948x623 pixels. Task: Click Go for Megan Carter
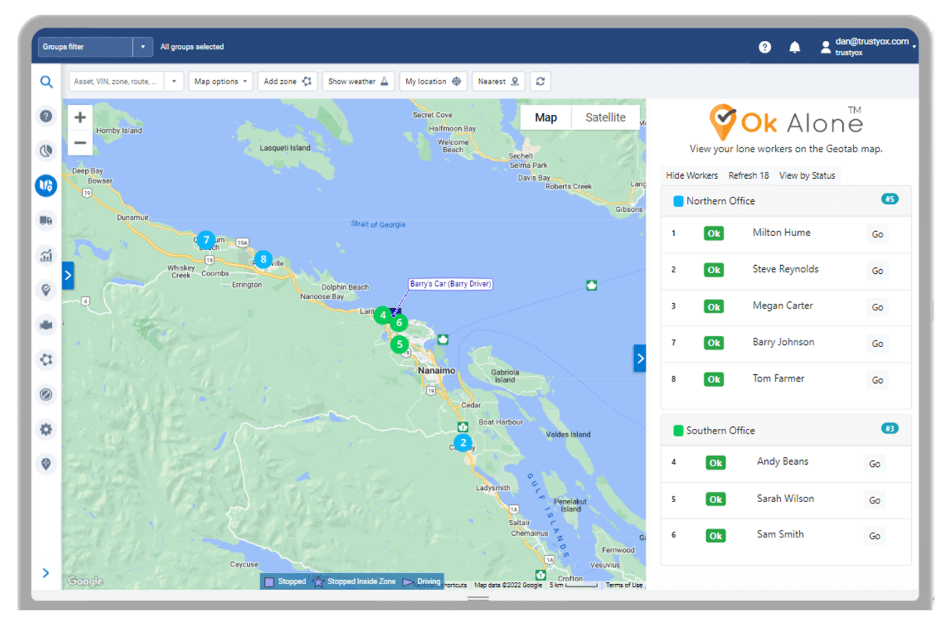[877, 307]
